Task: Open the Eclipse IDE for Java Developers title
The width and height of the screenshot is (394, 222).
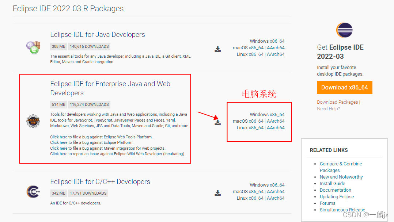Action: 98,34
